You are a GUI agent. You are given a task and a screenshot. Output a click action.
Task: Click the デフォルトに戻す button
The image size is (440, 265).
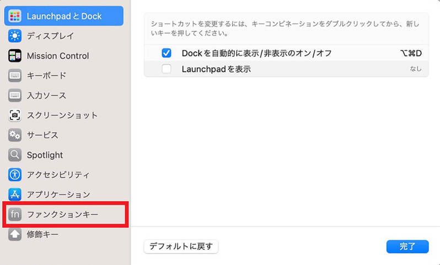coord(181,246)
